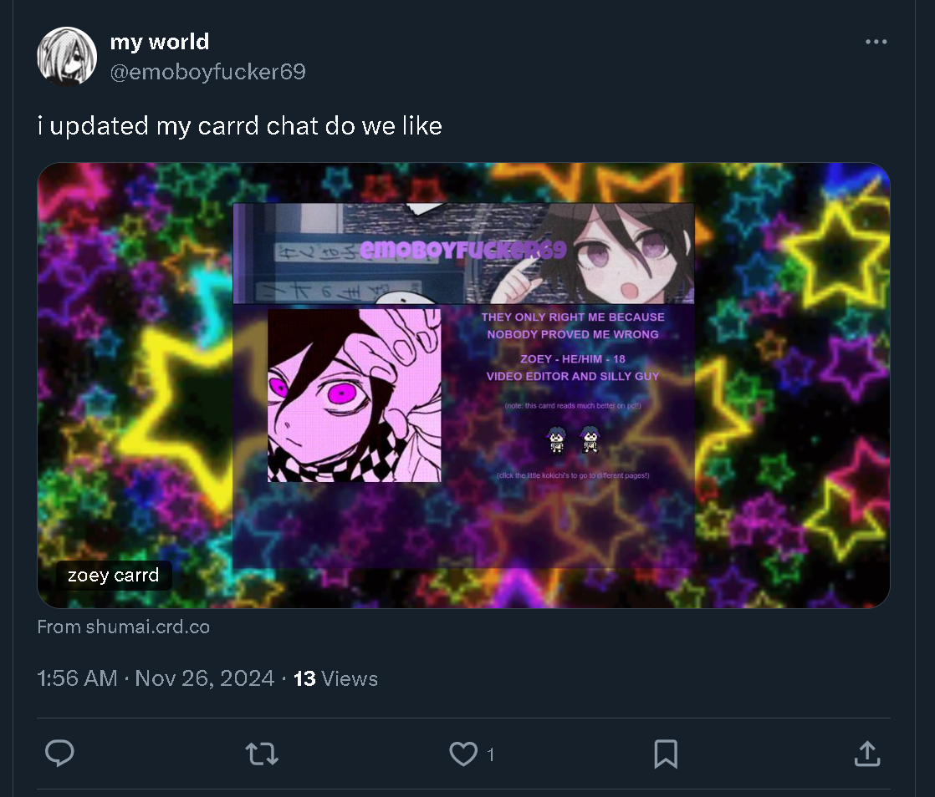935x797 pixels.
Task: Click the pink Kokichi manga panel image
Action: coord(355,395)
